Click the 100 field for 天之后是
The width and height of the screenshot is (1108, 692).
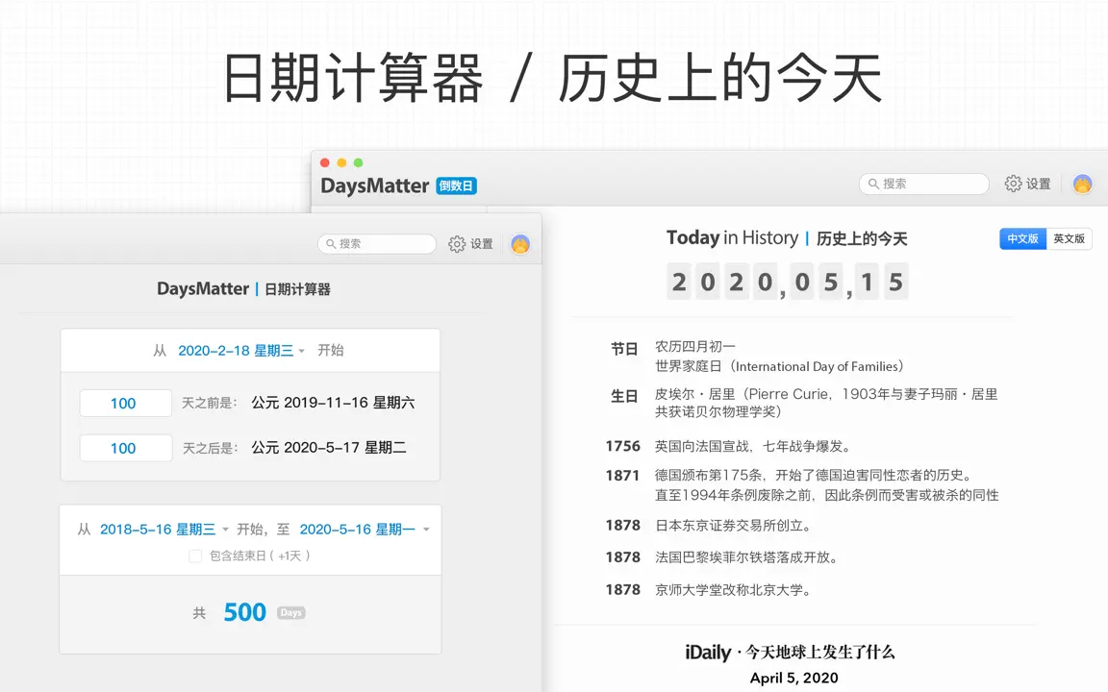pyautogui.click(x=126, y=448)
